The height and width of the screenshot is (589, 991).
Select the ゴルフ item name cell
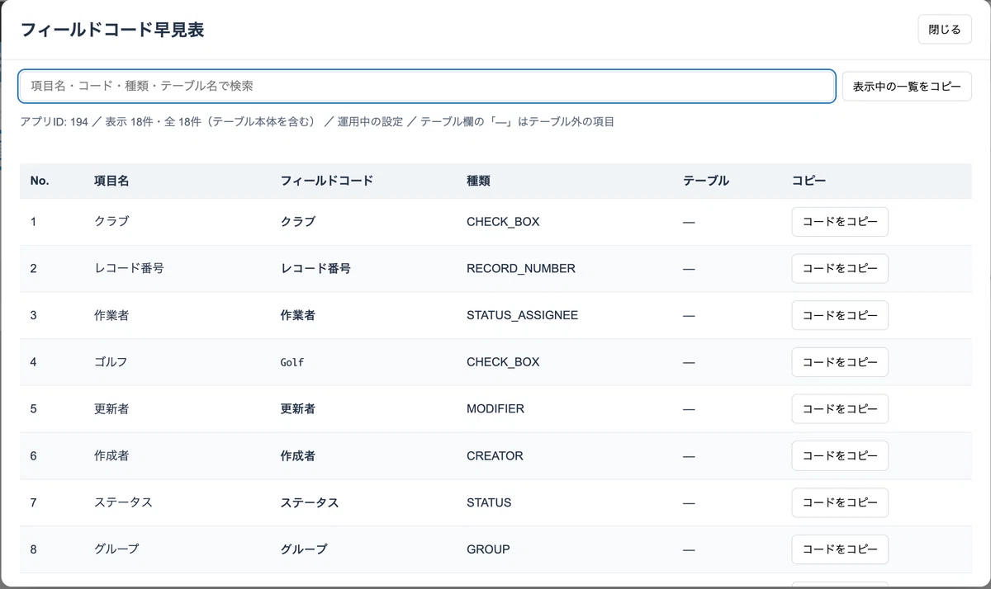[111, 362]
